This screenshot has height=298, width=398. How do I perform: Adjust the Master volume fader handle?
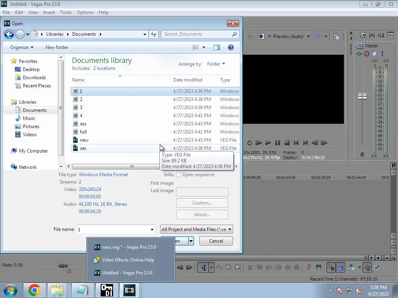point(362,96)
